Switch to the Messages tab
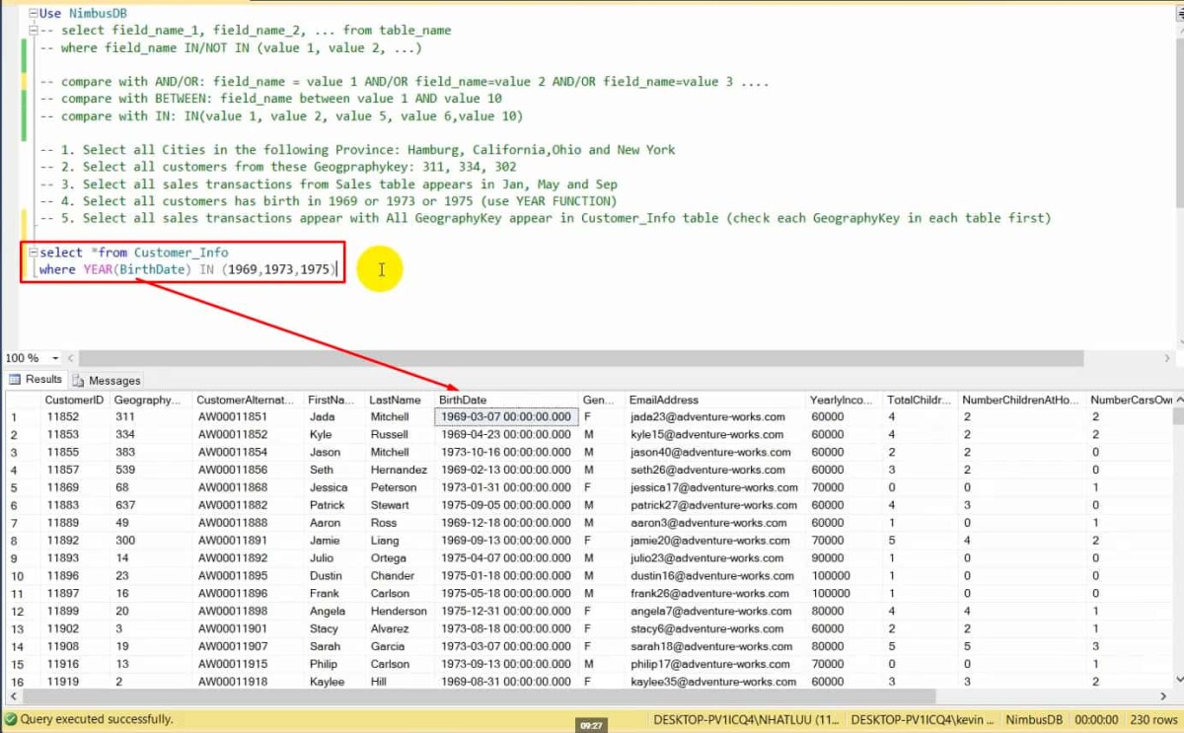Screen dimensions: 1184x733 click(x=113, y=380)
